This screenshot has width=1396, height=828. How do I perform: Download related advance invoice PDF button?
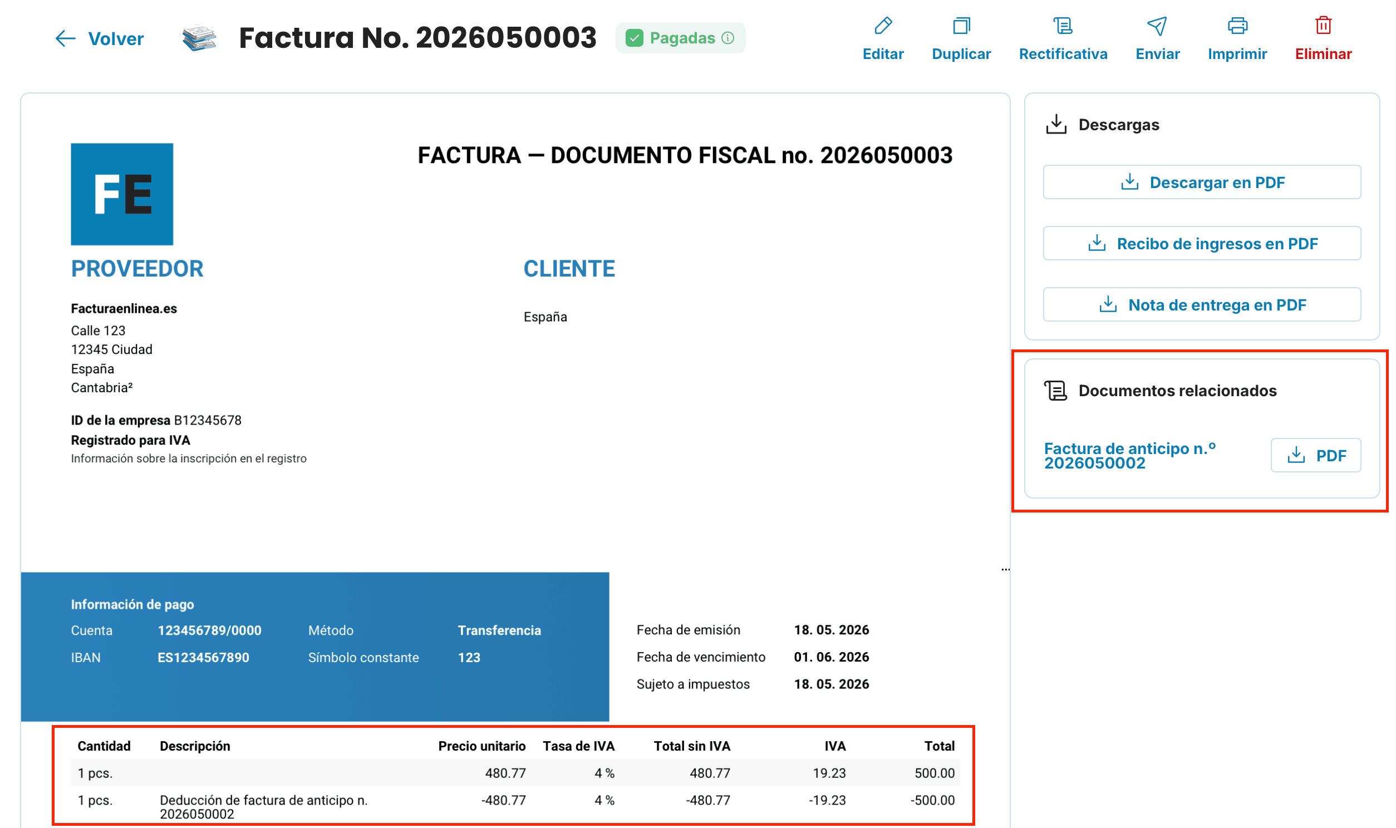[x=1316, y=455]
